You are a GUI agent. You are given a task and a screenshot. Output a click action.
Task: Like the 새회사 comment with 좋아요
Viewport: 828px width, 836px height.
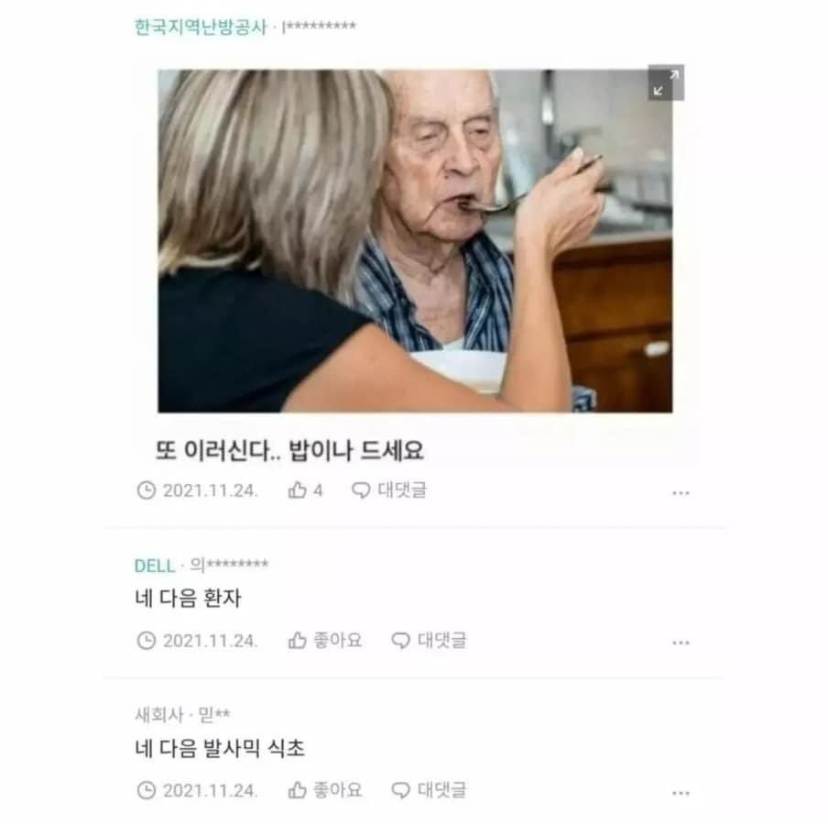point(325,790)
